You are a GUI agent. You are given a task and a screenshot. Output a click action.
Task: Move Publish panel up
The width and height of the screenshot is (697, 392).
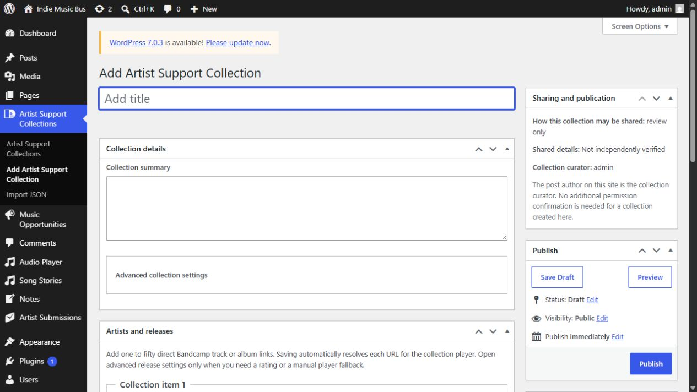642,251
